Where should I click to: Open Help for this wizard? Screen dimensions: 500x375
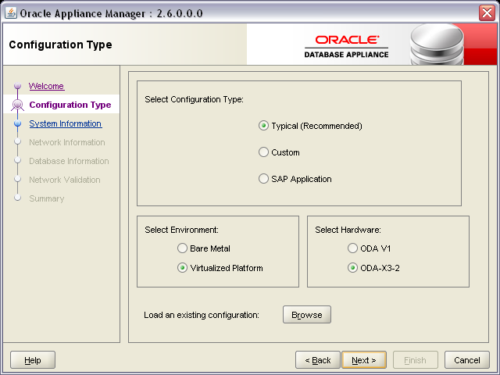[x=33, y=360]
